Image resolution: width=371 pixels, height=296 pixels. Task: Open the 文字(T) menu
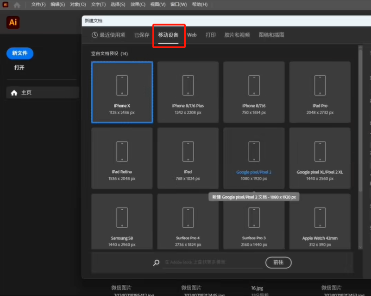coord(99,5)
